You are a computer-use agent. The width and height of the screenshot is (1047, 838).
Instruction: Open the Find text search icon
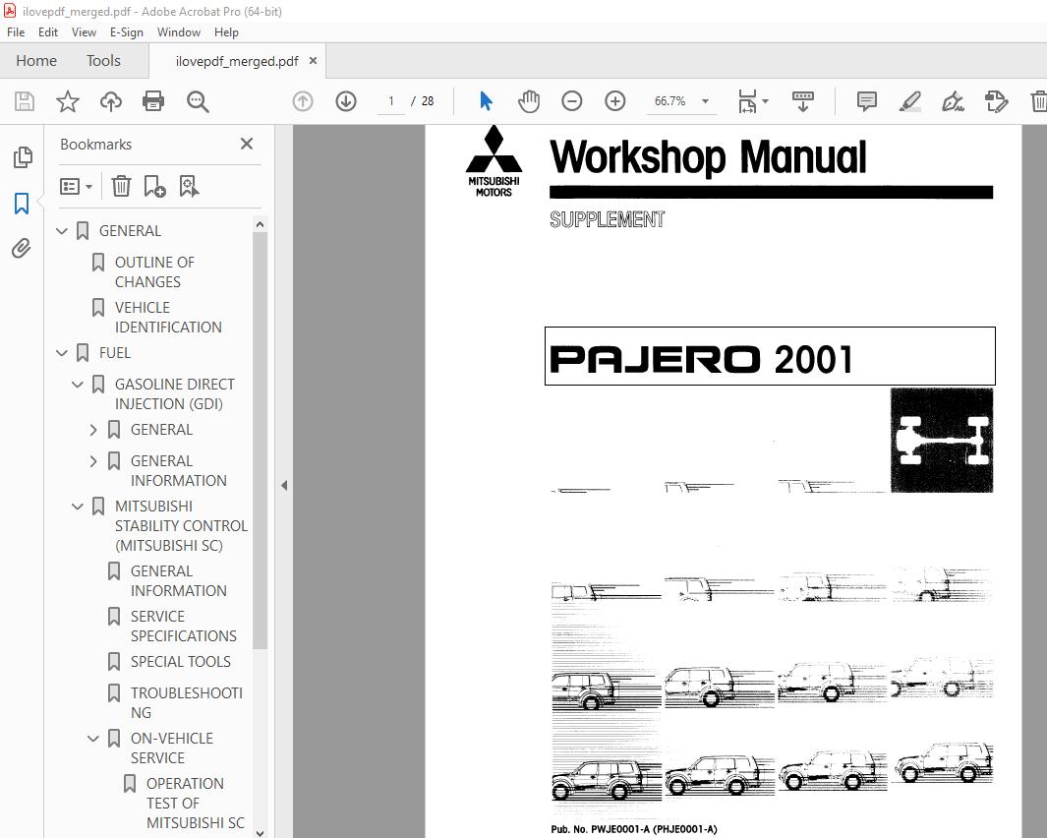[x=198, y=101]
